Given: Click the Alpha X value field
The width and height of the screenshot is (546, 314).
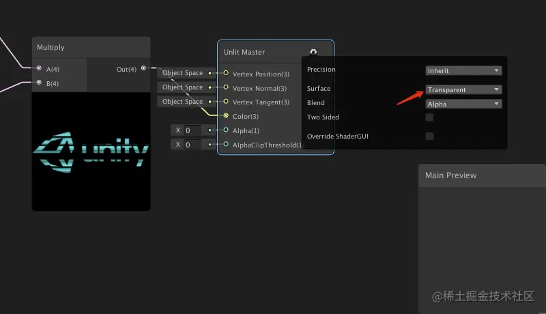Looking at the screenshot, I should [x=192, y=130].
